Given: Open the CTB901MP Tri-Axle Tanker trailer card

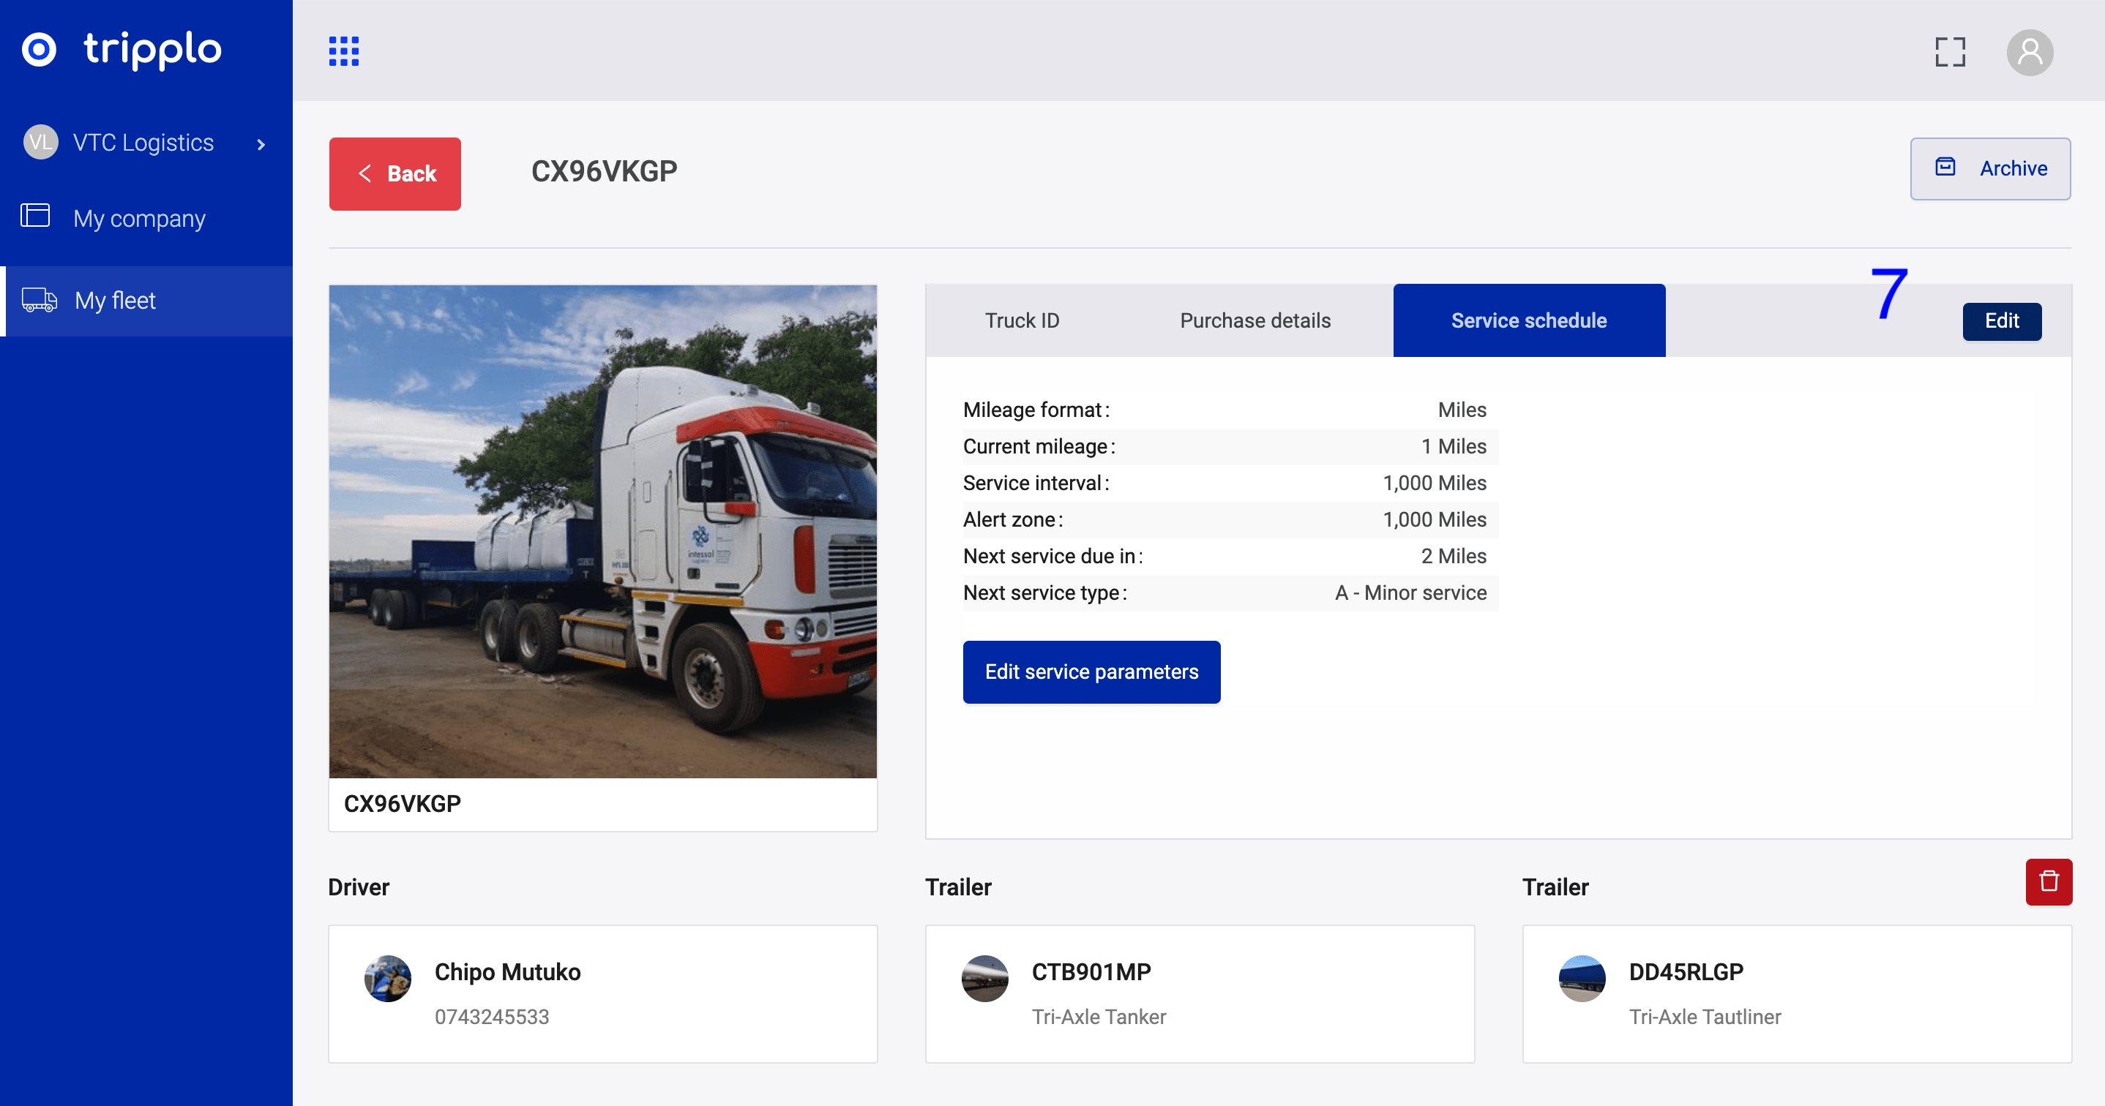Looking at the screenshot, I should 1199,993.
